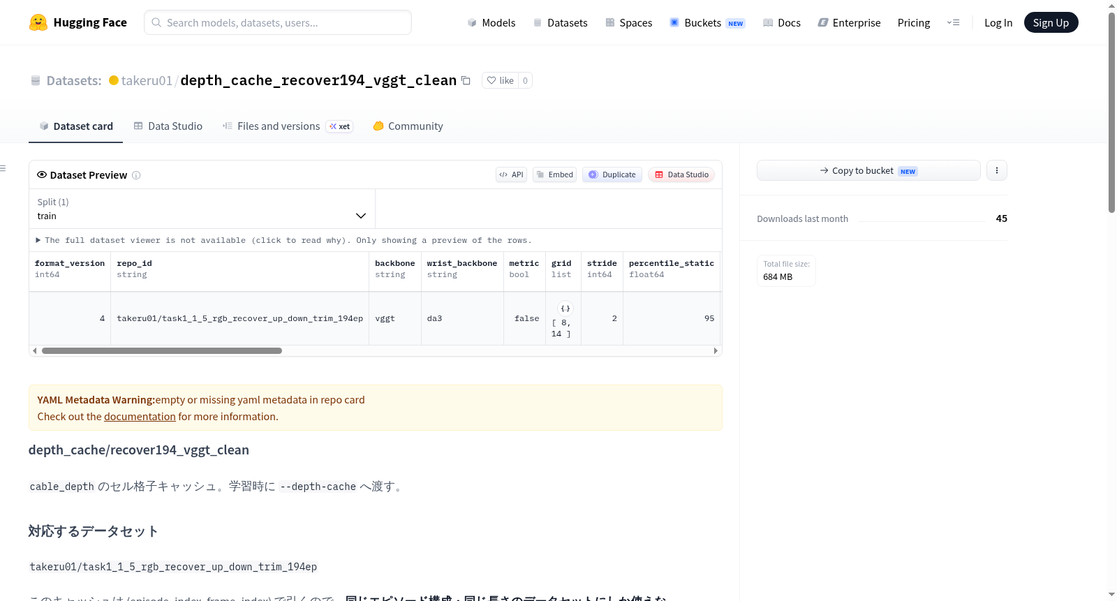Expand the grid cell braces icon
Screen dimensions: 1117x601
(565, 309)
